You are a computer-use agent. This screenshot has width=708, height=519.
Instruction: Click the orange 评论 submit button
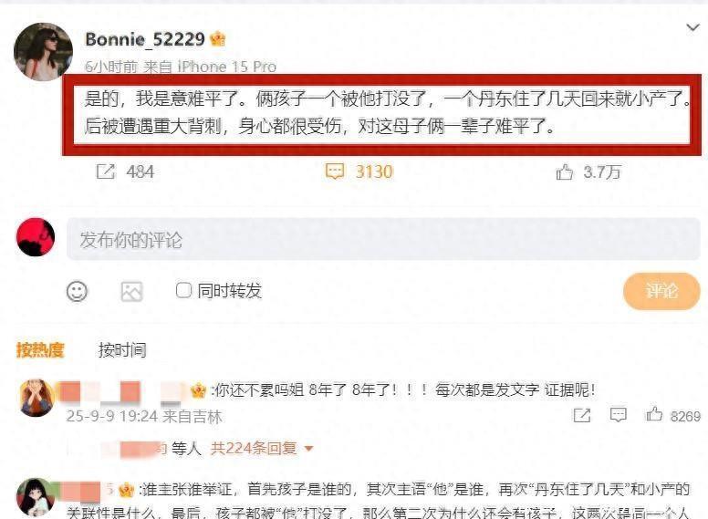(661, 291)
